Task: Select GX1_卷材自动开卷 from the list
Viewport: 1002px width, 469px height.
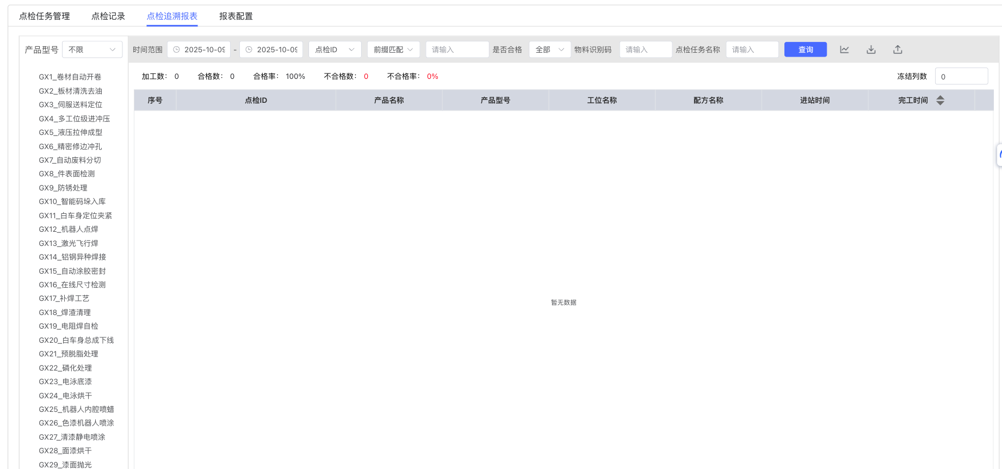Action: point(70,77)
